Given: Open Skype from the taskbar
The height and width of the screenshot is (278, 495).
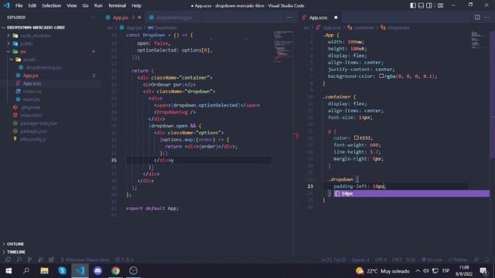Looking at the screenshot, I should tap(62, 271).
